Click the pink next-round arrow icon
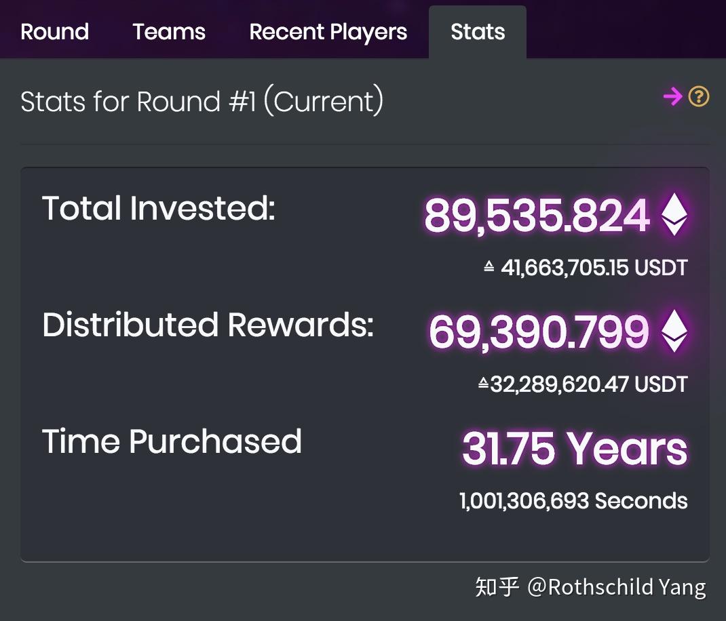 [672, 97]
